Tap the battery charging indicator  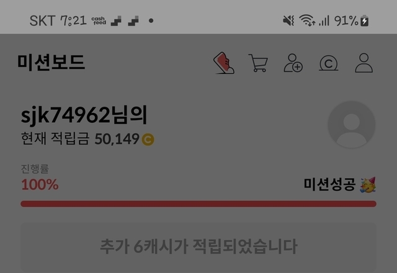[365, 20]
